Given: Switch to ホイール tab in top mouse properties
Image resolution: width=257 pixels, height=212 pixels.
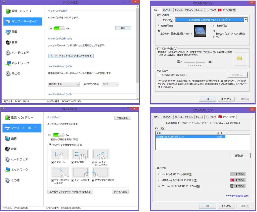Looking at the screenshot, I should pyautogui.click(x=199, y=10).
